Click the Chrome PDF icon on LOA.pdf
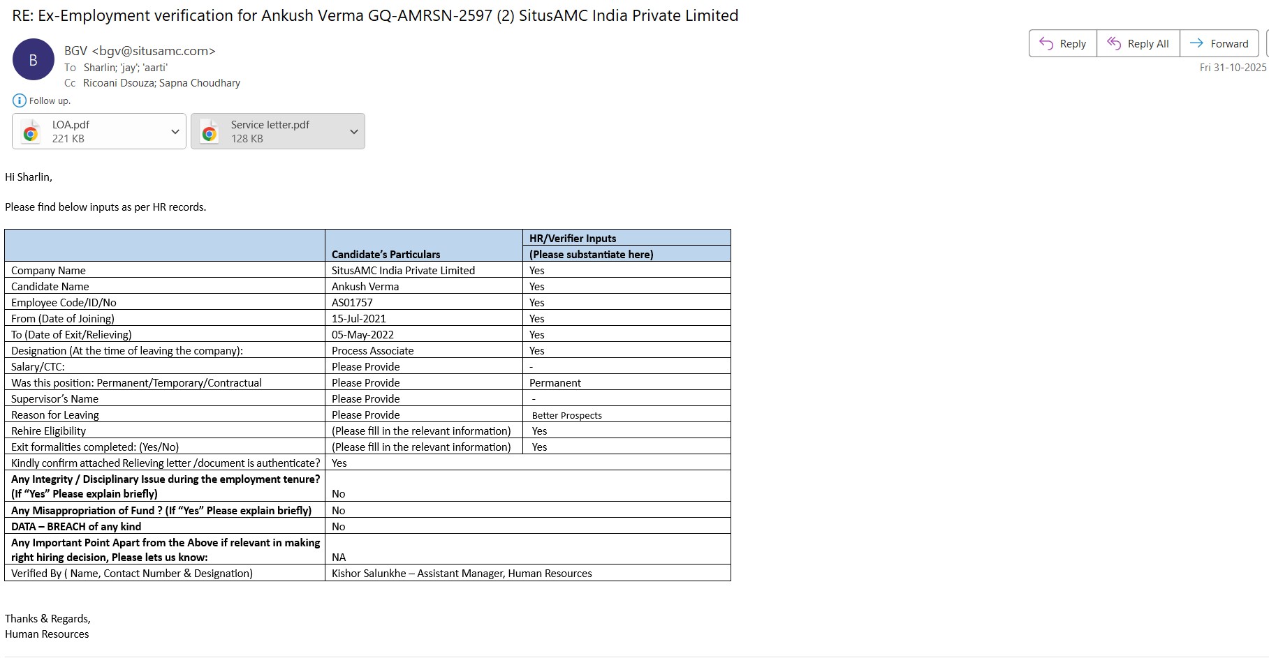 tap(31, 132)
